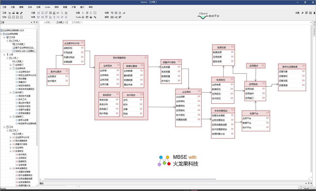Click the bar chart icon in 视图 toolbar
This screenshot has height=191, width=316.
pyautogui.click(x=124, y=13)
